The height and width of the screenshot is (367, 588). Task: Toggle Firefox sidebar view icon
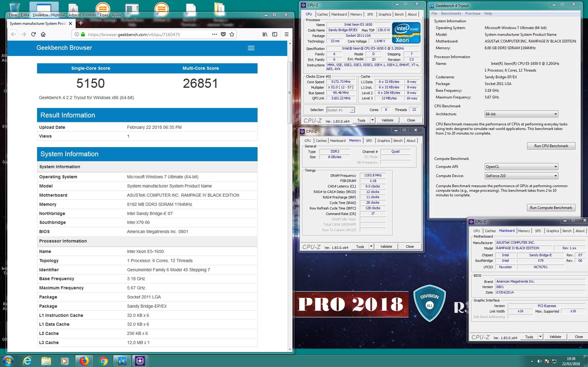275,34
